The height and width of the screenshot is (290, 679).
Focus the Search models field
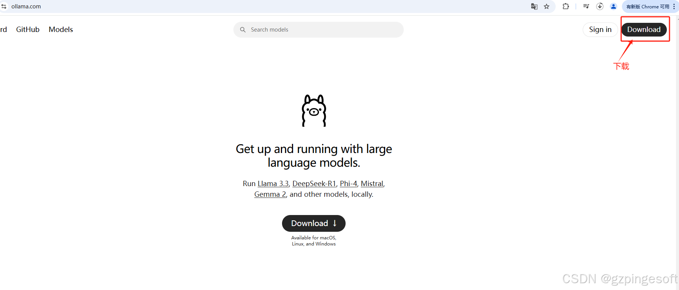319,30
